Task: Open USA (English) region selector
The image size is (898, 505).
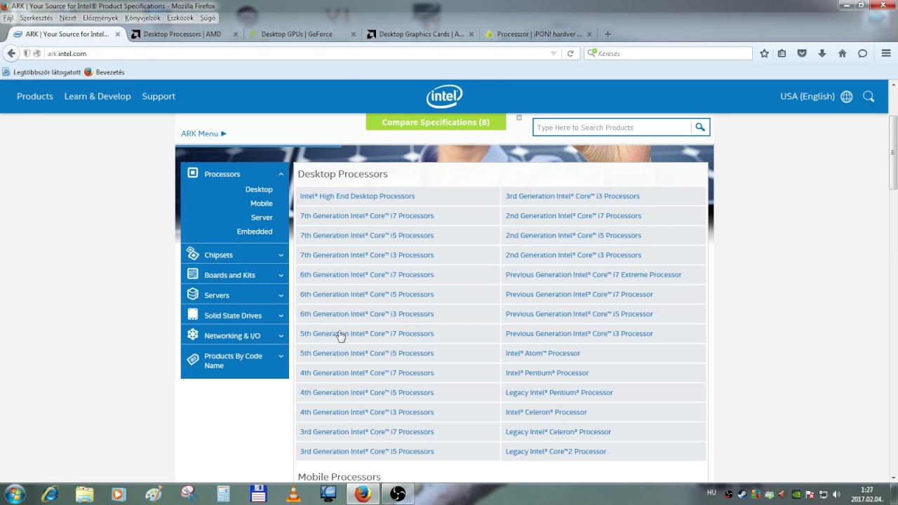Action: pos(807,97)
